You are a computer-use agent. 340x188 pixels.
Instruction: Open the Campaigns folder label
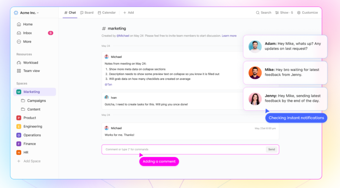coord(37,100)
